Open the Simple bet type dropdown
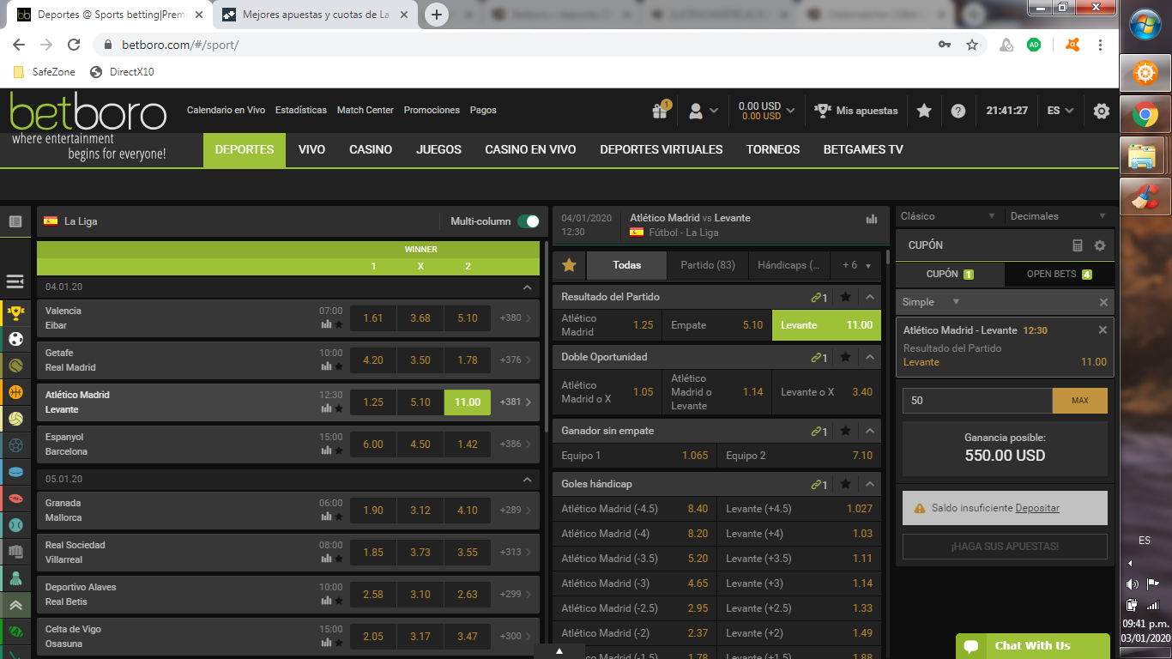Viewport: 1172px width, 659px height. click(930, 302)
